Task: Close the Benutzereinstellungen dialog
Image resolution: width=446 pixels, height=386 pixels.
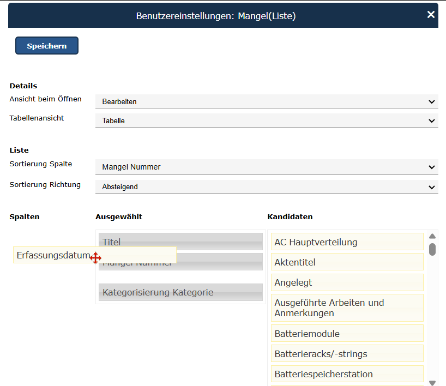Action: coord(431,15)
